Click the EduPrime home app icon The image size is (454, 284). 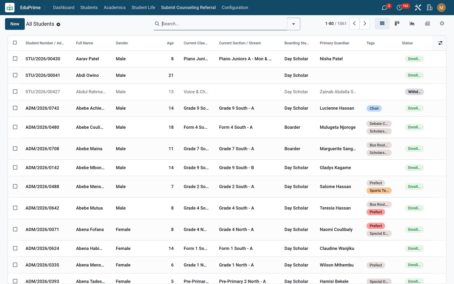(10, 8)
